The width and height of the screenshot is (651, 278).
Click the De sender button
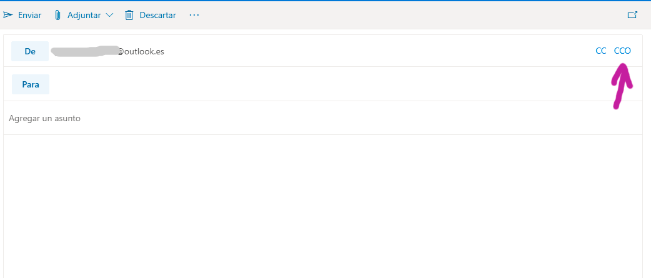[x=30, y=51]
